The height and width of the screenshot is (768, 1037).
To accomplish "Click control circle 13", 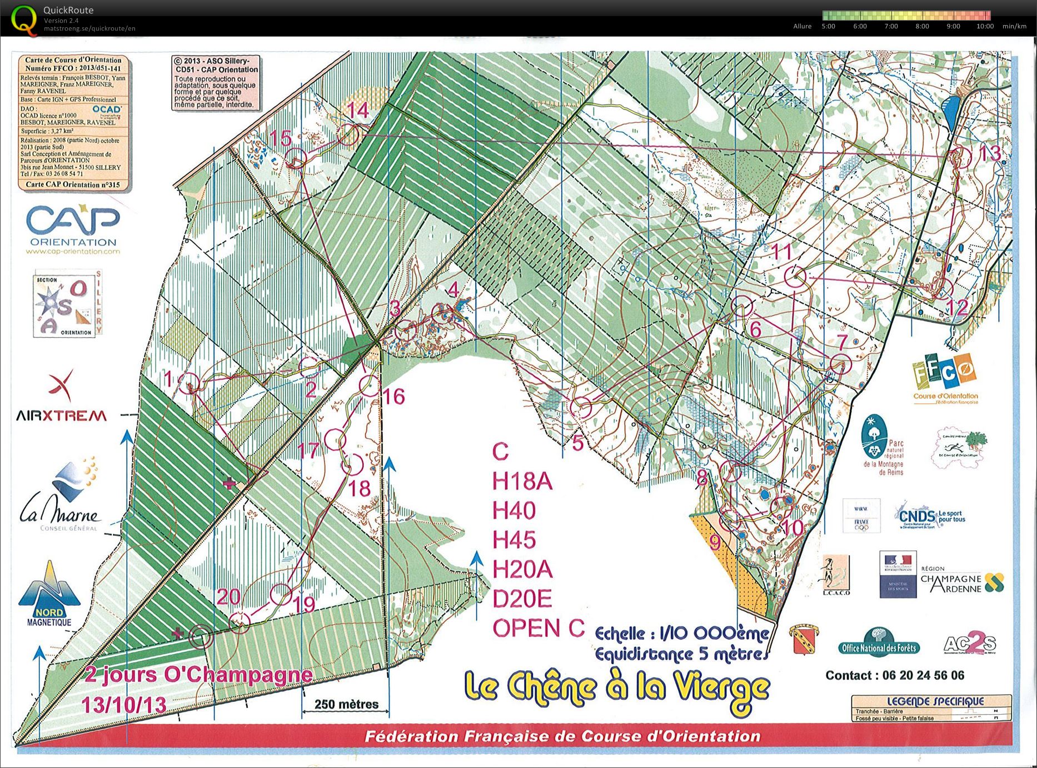I will [961, 157].
